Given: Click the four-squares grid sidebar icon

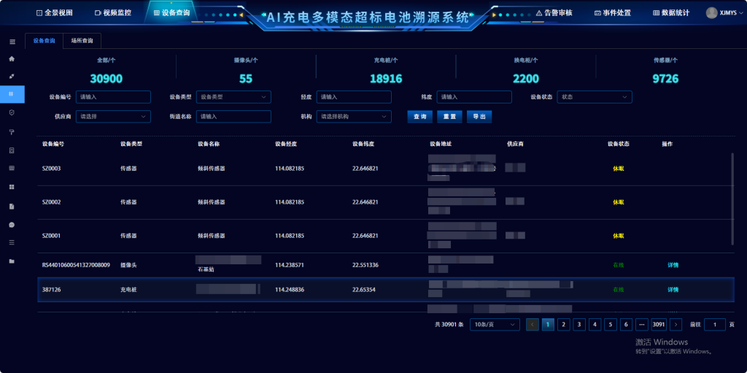Looking at the screenshot, I should tap(12, 187).
